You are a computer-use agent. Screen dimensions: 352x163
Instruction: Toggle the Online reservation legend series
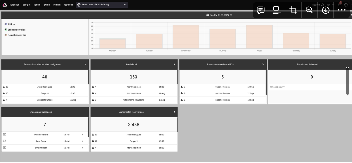coord(6,30)
